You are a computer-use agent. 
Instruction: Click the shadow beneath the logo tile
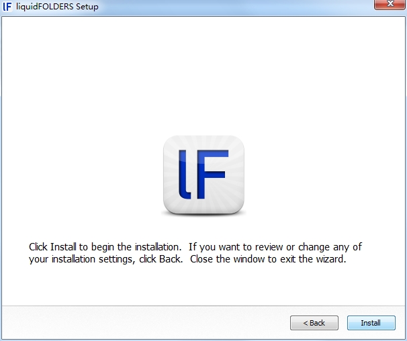tap(203, 214)
